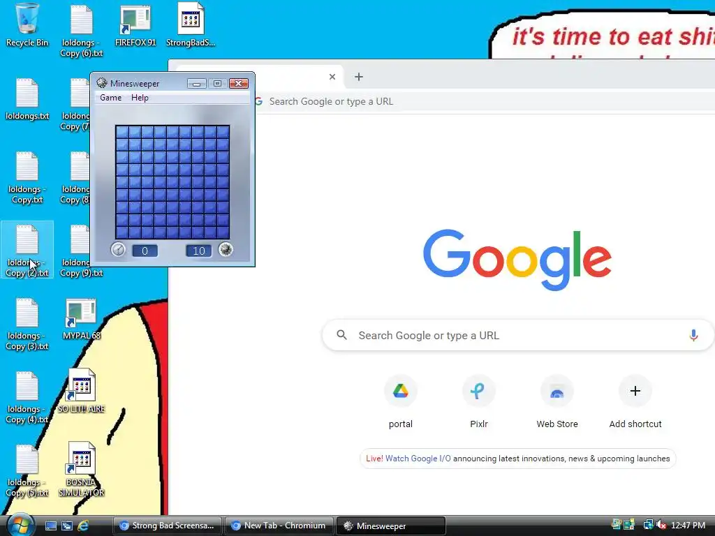Open the SO LIT!! AIRE shortcut

(x=82, y=392)
